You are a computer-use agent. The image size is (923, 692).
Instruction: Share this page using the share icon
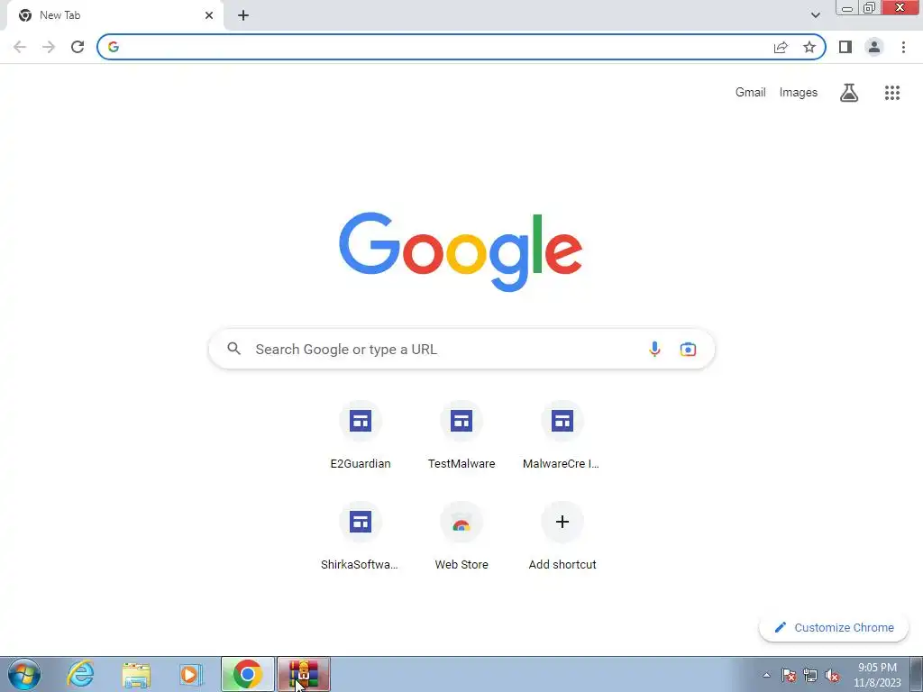[x=781, y=47]
